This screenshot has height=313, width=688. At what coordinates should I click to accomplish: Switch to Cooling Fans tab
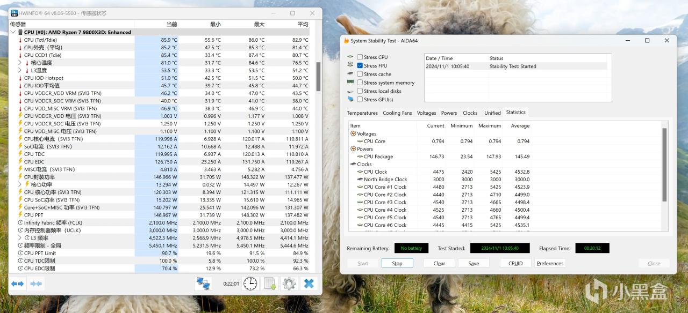point(397,113)
